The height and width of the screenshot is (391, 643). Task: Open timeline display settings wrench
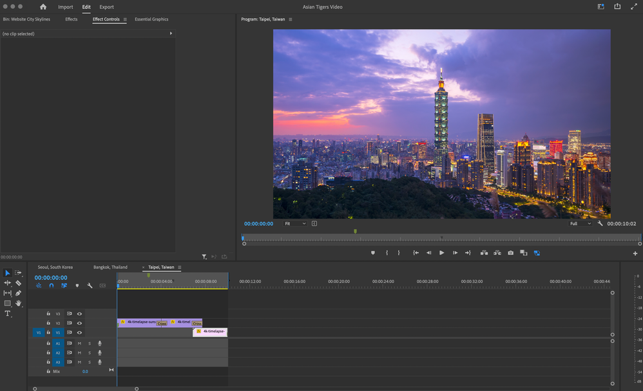point(90,286)
